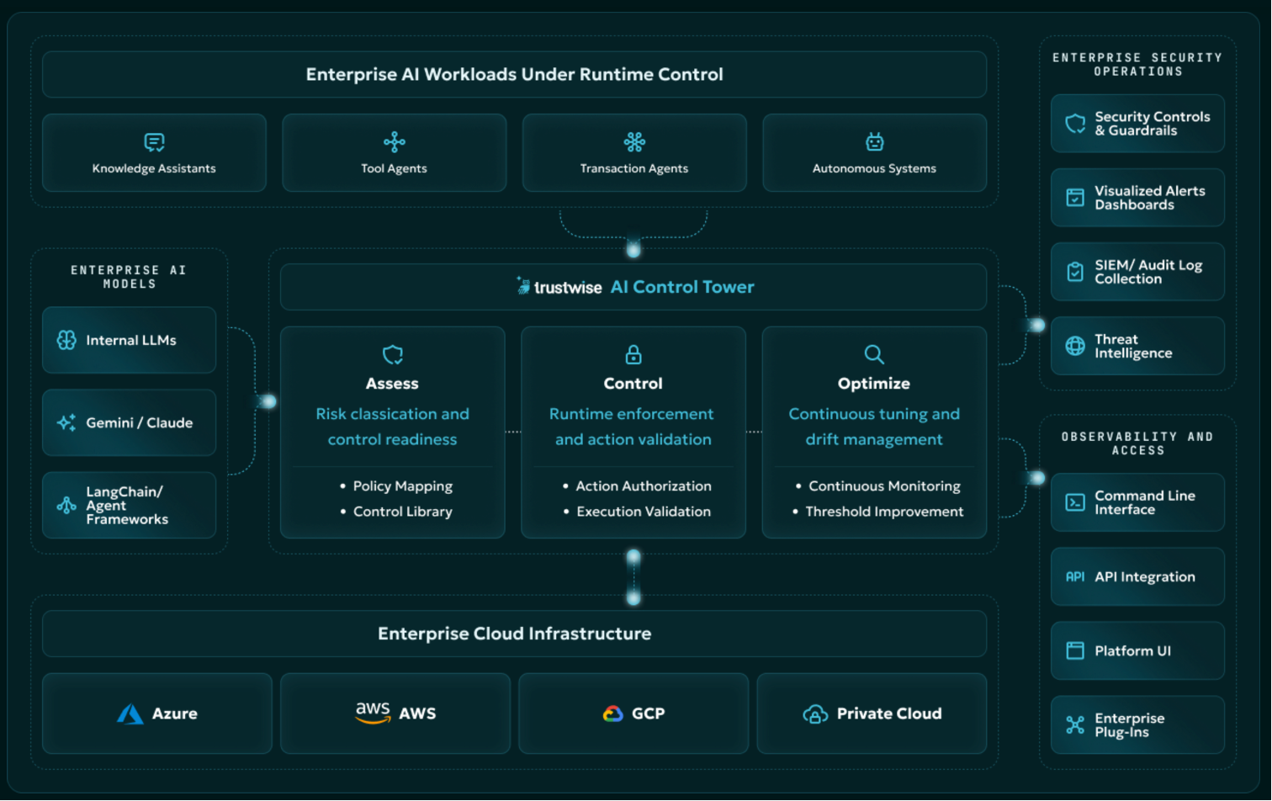Select the Platform UI card
The image size is (1272, 801).
pos(1137,650)
